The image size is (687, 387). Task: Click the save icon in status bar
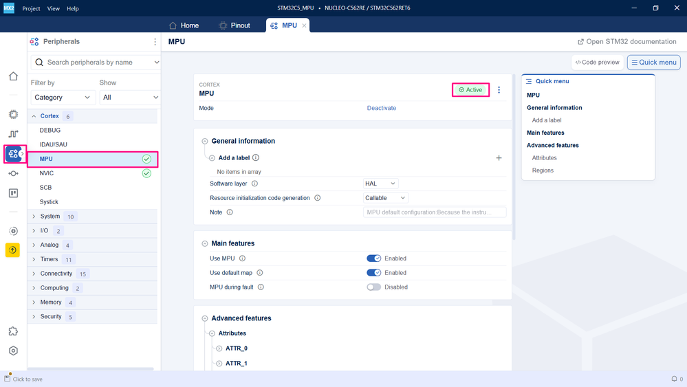pyautogui.click(x=8, y=378)
